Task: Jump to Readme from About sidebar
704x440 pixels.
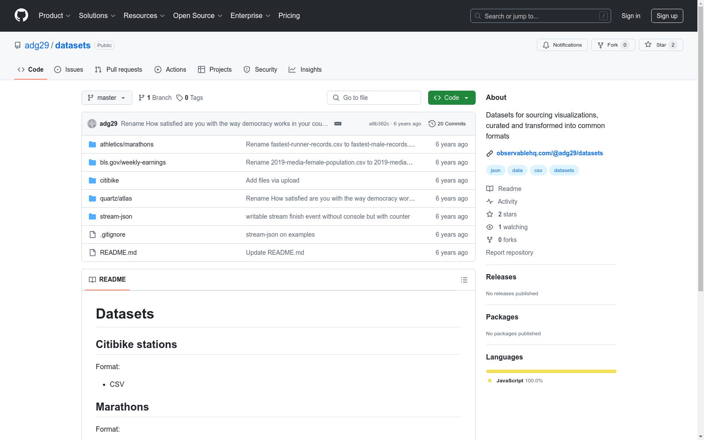Action: point(504,189)
